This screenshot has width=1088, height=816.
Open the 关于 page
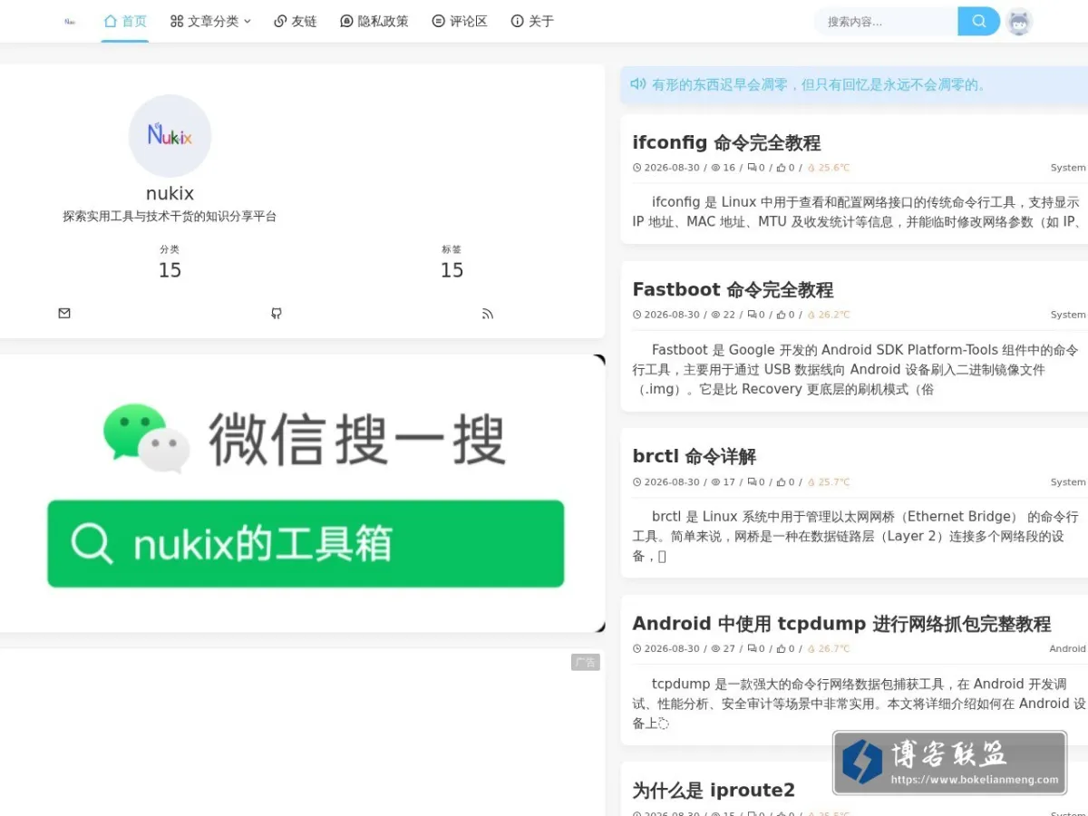pos(532,21)
